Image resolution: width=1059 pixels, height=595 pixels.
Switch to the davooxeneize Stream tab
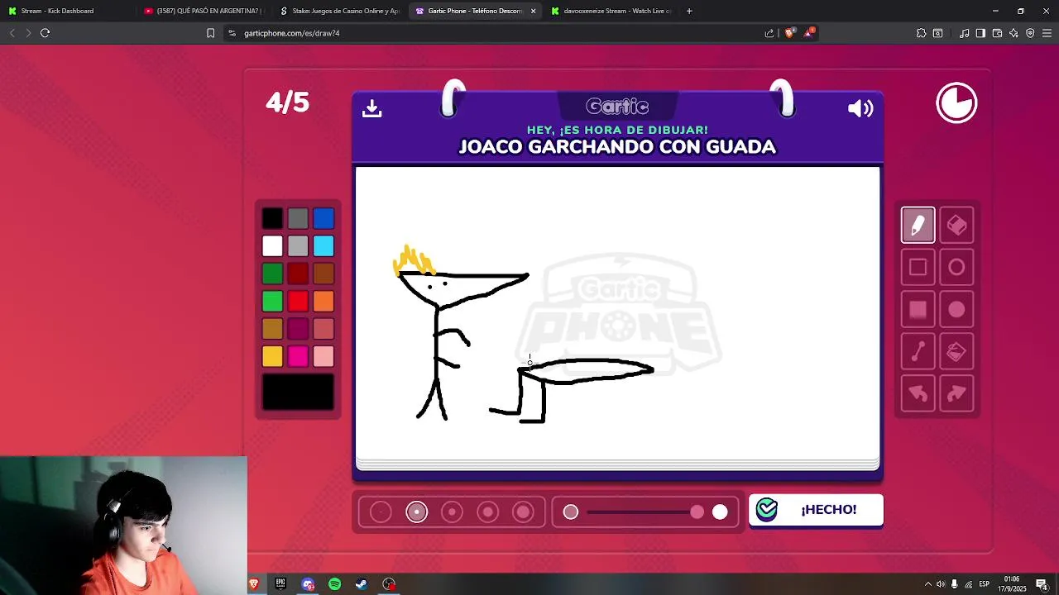611,11
